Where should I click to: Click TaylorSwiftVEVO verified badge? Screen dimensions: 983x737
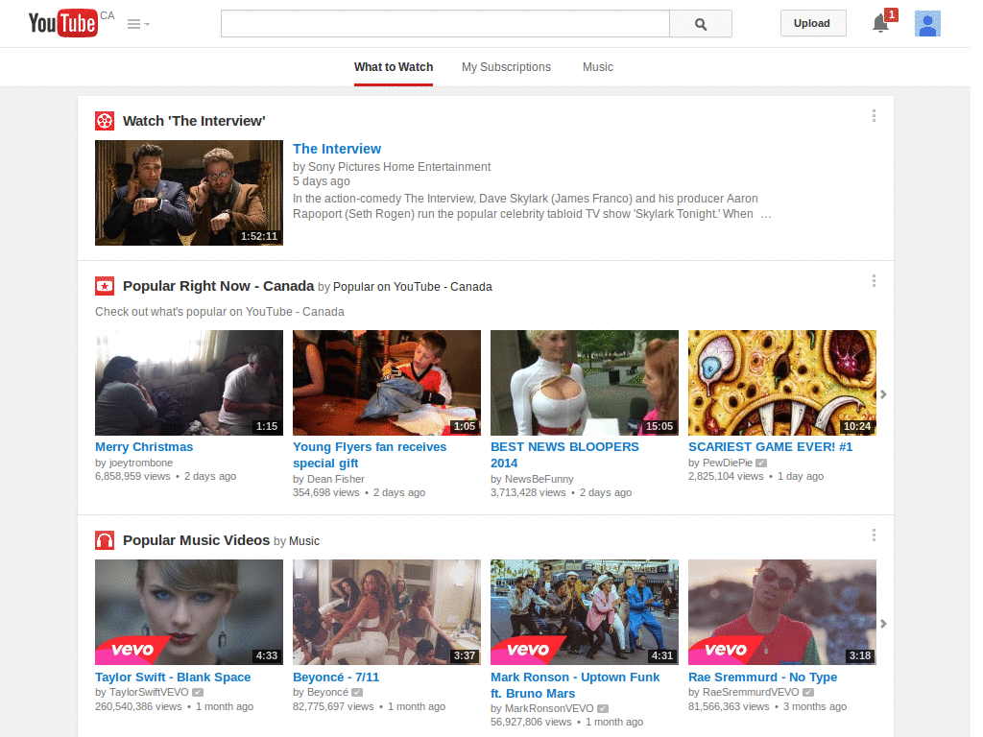tap(198, 693)
